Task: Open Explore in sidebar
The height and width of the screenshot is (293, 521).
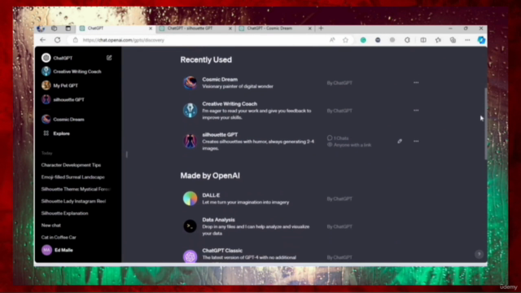Action: [x=62, y=133]
